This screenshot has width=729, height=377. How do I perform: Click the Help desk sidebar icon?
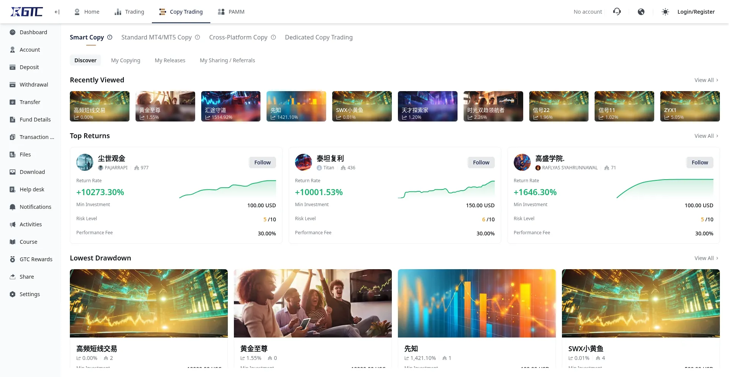pos(13,189)
